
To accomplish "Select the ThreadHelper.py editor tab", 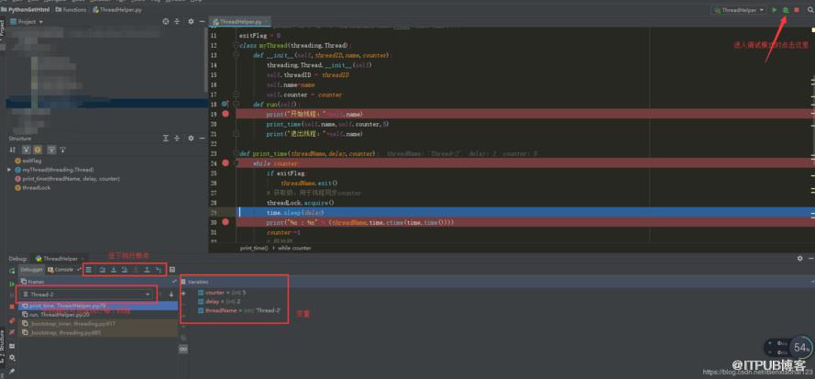I will coord(239,22).
